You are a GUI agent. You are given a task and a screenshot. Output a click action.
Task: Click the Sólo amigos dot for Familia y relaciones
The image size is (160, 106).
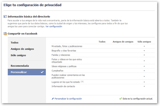pos(144,55)
